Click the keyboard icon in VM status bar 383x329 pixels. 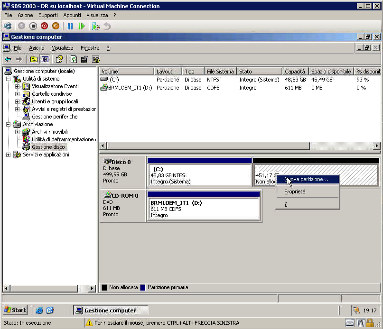(349, 323)
